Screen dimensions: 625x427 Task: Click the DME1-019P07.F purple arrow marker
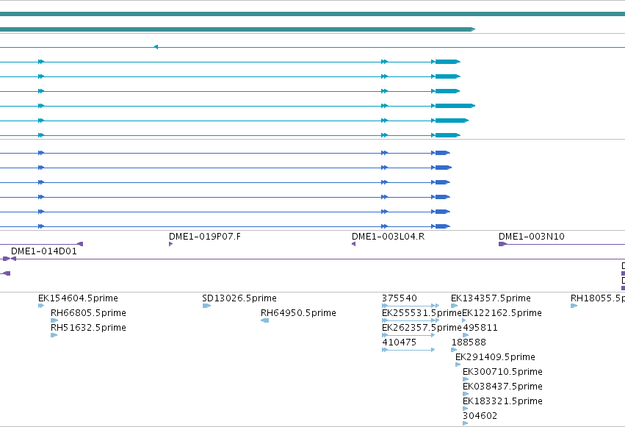[170, 244]
